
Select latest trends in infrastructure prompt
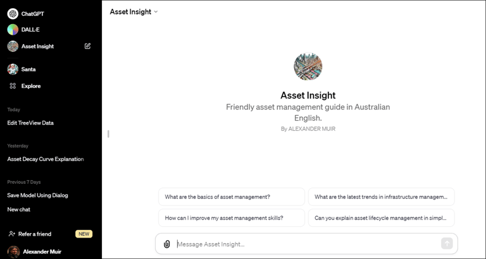coord(381,197)
